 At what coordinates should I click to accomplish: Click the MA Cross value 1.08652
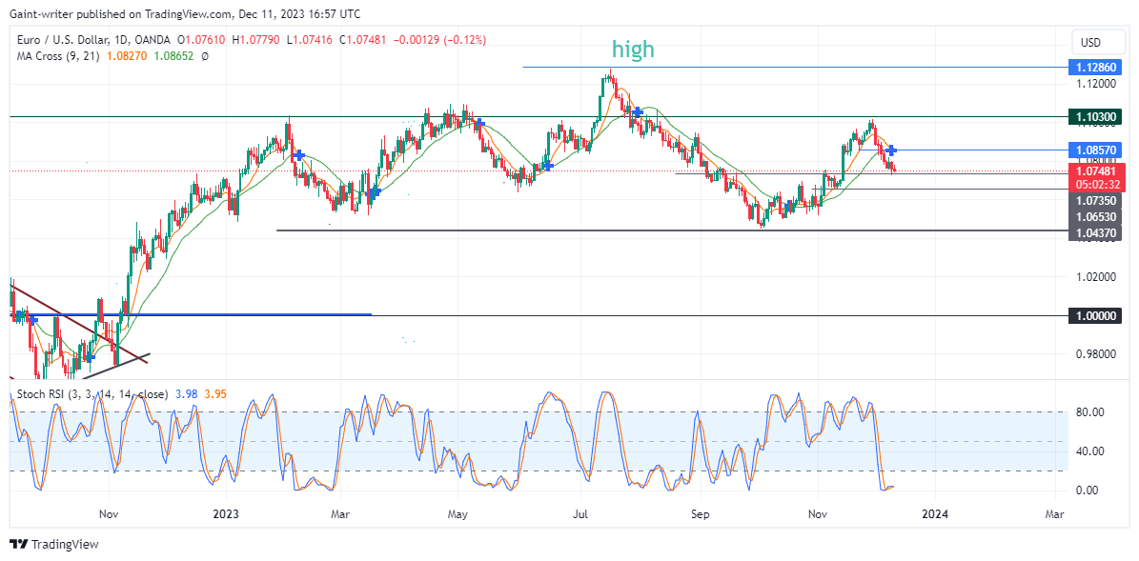pyautogui.click(x=174, y=56)
